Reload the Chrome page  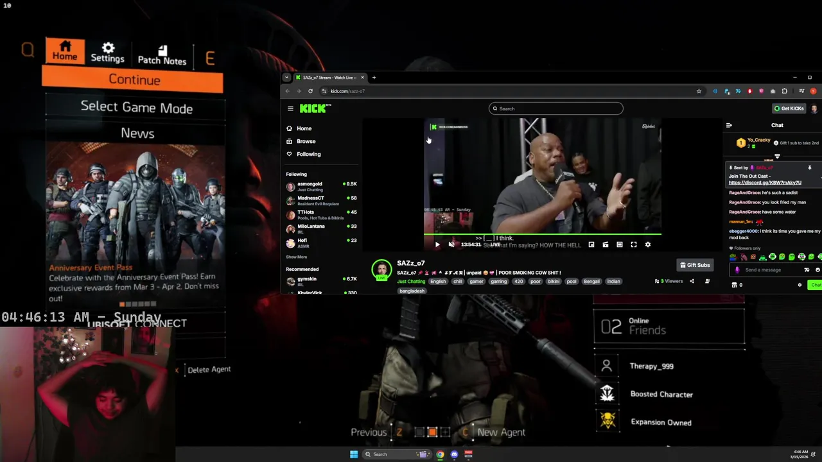[310, 91]
